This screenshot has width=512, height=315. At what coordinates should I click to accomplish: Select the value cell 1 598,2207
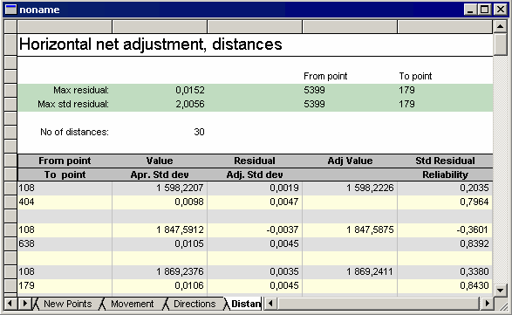(160, 188)
